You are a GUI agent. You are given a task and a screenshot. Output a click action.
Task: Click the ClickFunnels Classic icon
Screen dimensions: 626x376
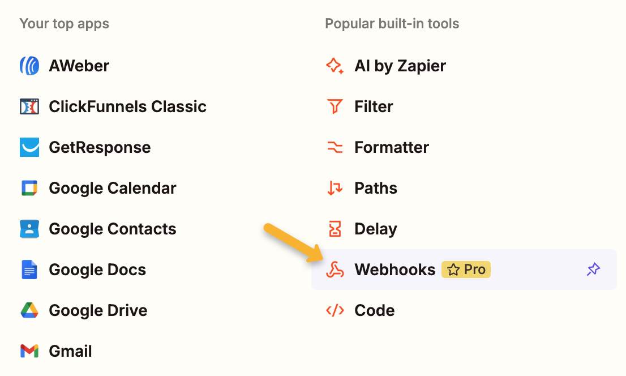(x=29, y=106)
